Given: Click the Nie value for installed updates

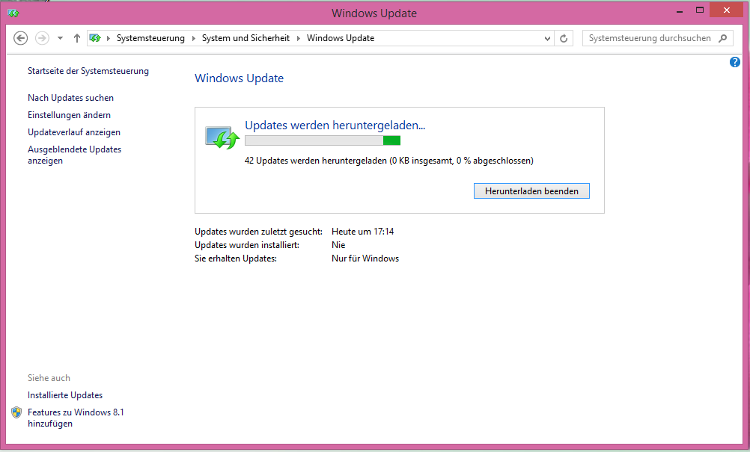Looking at the screenshot, I should click(x=338, y=245).
